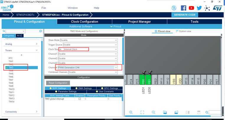Image resolution: width=225 pixels, height=120 pixels.
Task: Fit the pinout view to the window
Action: click(142, 112)
